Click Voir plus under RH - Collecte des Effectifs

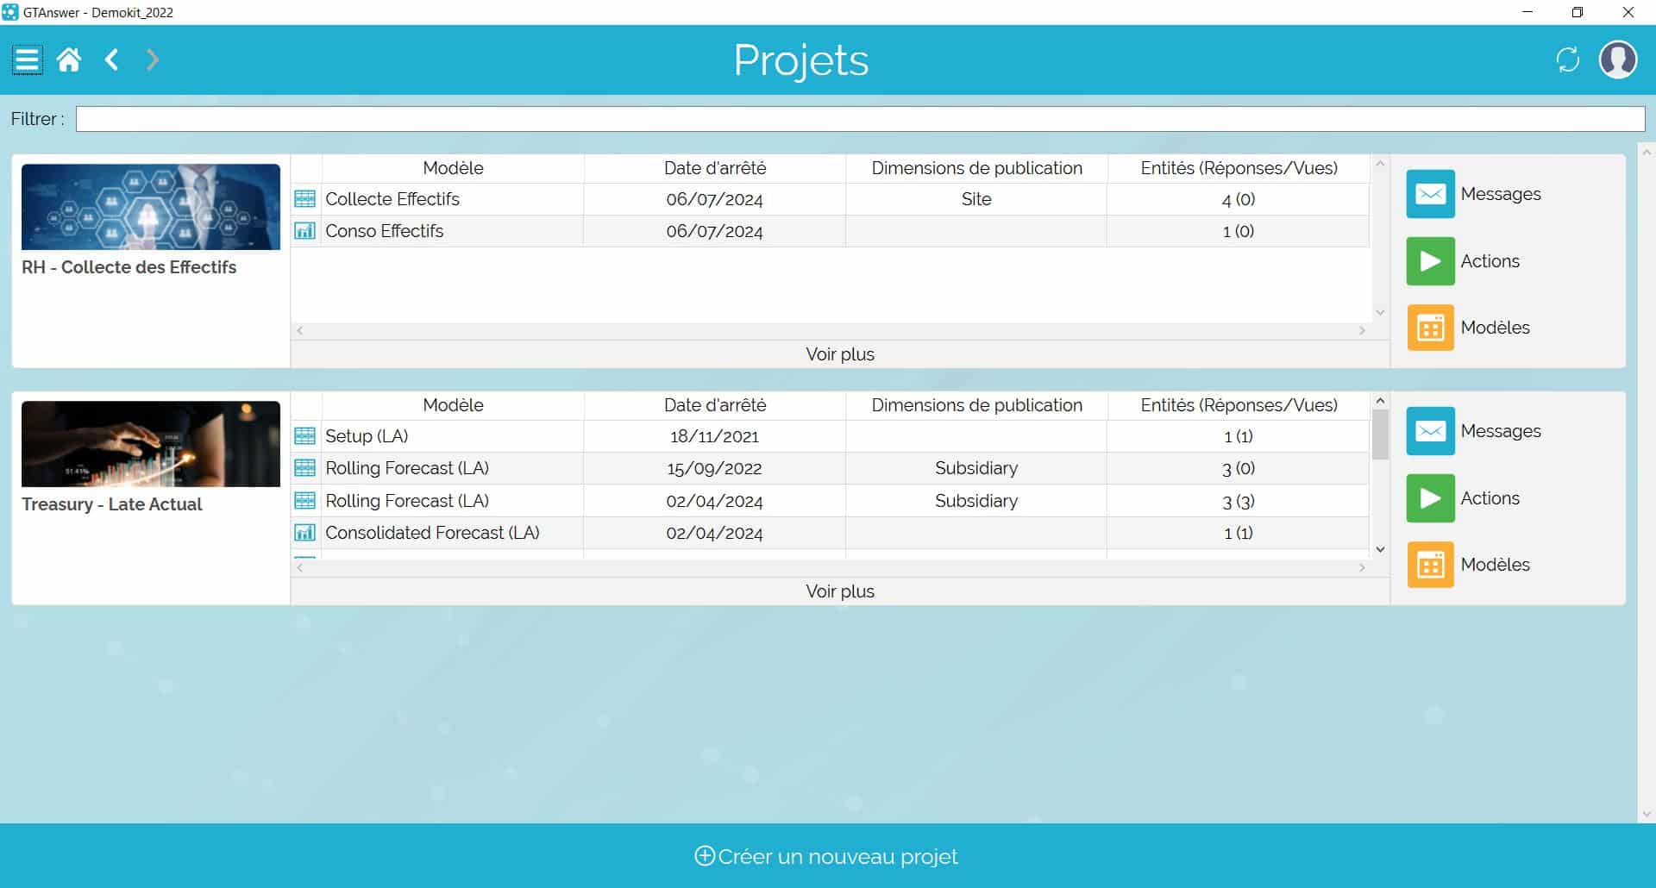tap(840, 354)
